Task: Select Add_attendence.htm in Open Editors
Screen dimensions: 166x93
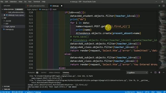Action: 16,12
